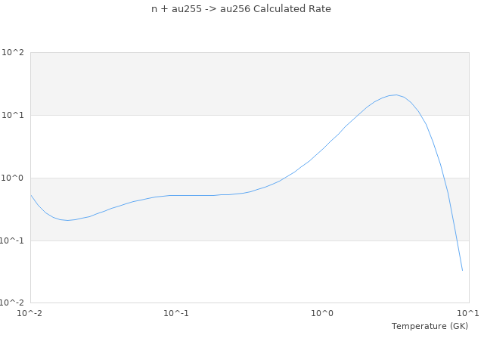Screen dimensions: 484x363
Task: Click where the falling curve crosses the 10^0 gridline
Action: [443, 178]
